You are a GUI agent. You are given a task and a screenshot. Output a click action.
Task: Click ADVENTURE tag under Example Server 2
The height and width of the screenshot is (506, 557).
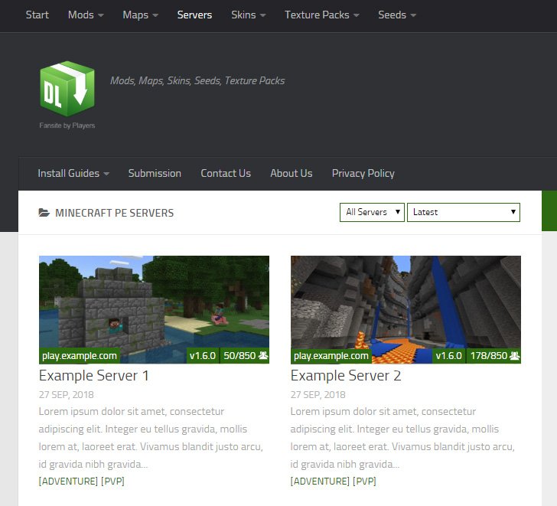(x=320, y=482)
